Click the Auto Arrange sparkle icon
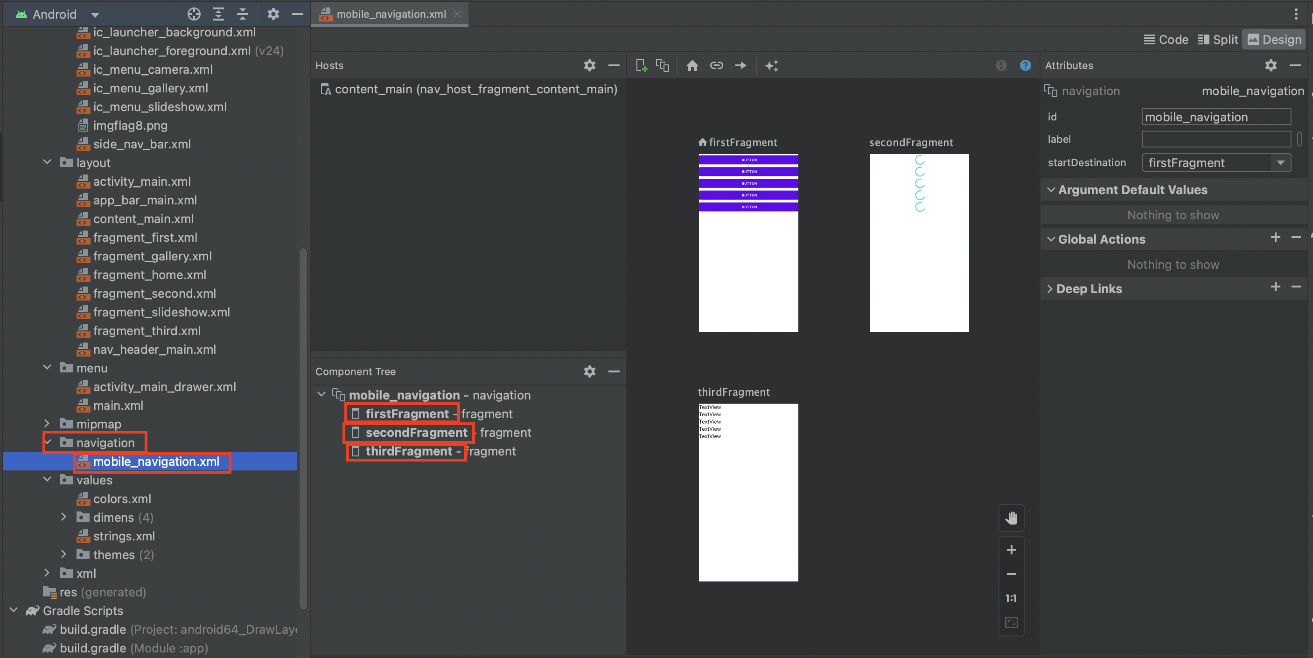The width and height of the screenshot is (1313, 658). coord(772,65)
